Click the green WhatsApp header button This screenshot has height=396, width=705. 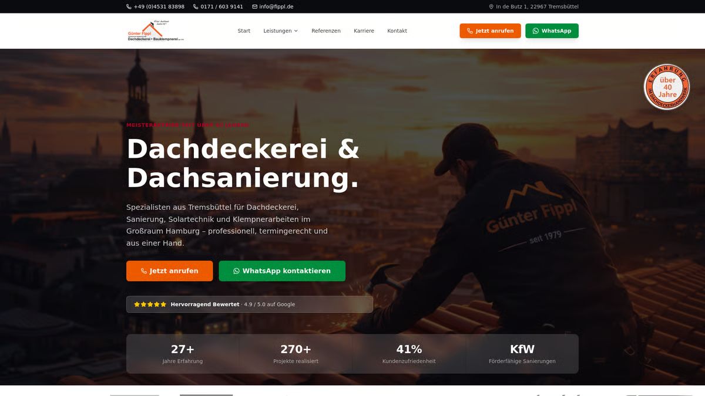tap(552, 31)
